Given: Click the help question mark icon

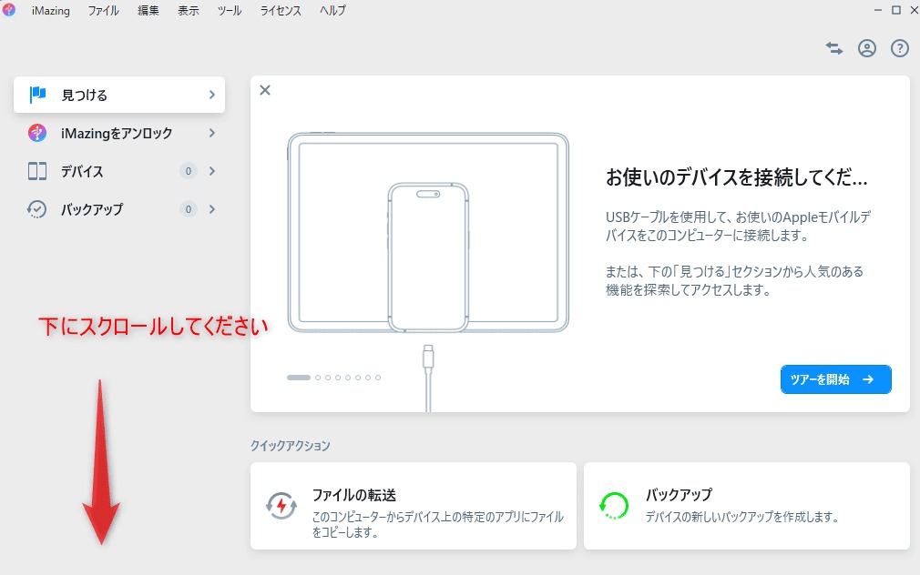Looking at the screenshot, I should [900, 49].
